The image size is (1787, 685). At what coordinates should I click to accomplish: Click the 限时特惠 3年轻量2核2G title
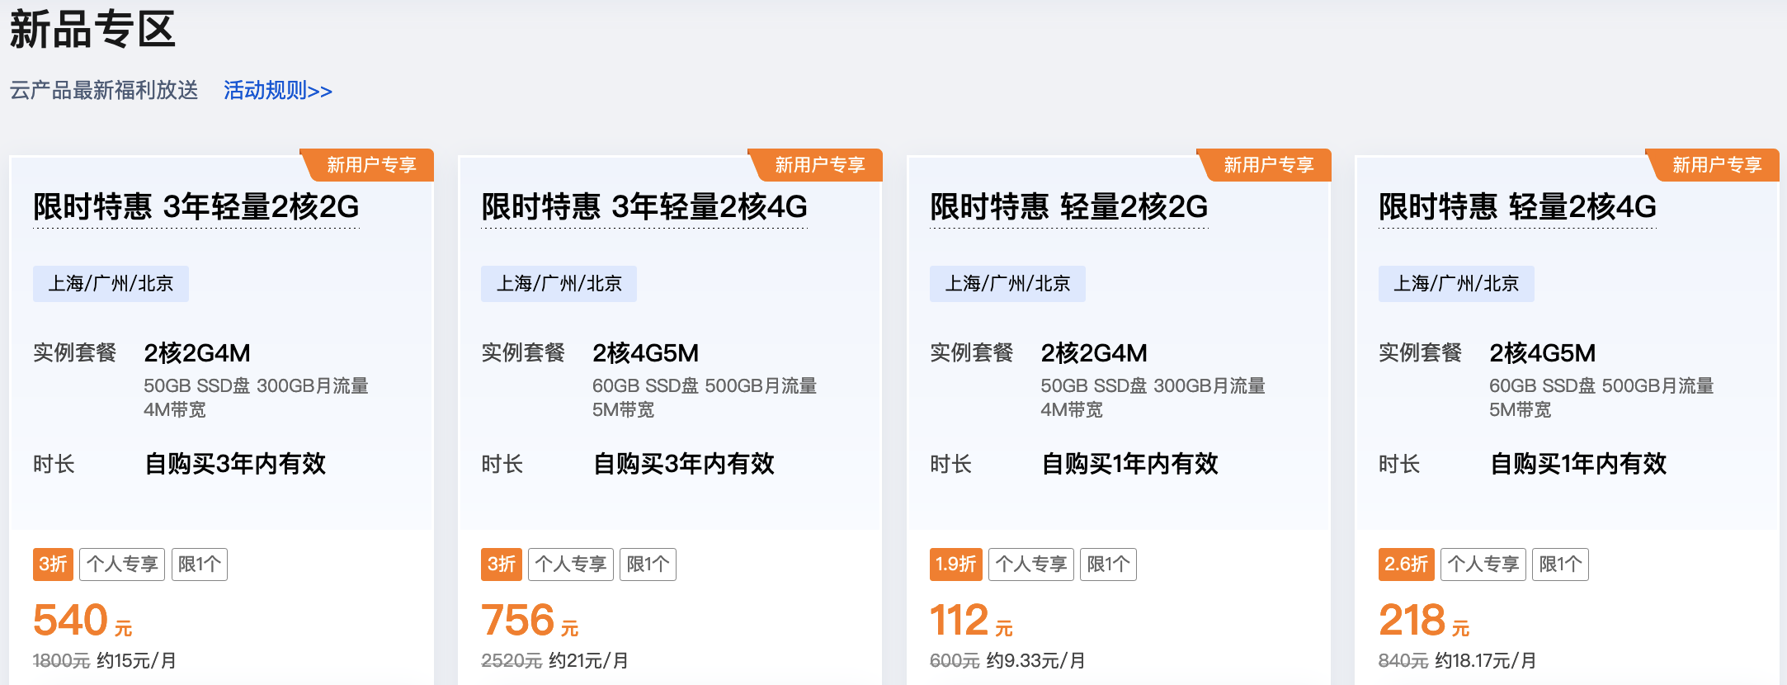pos(196,206)
